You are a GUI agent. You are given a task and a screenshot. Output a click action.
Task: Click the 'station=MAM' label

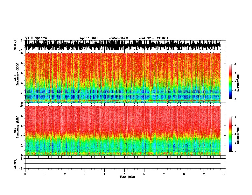point(119,38)
